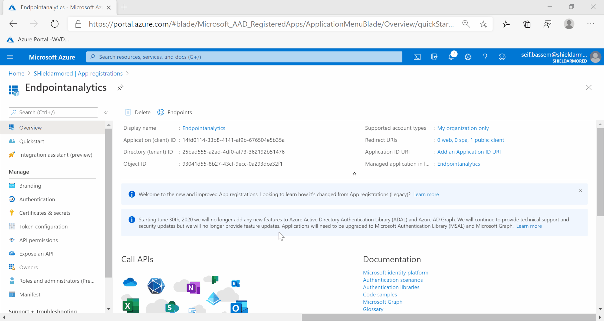The image size is (604, 321).
Task: Open Microsoft identity platform documentation link
Action: [x=395, y=273]
